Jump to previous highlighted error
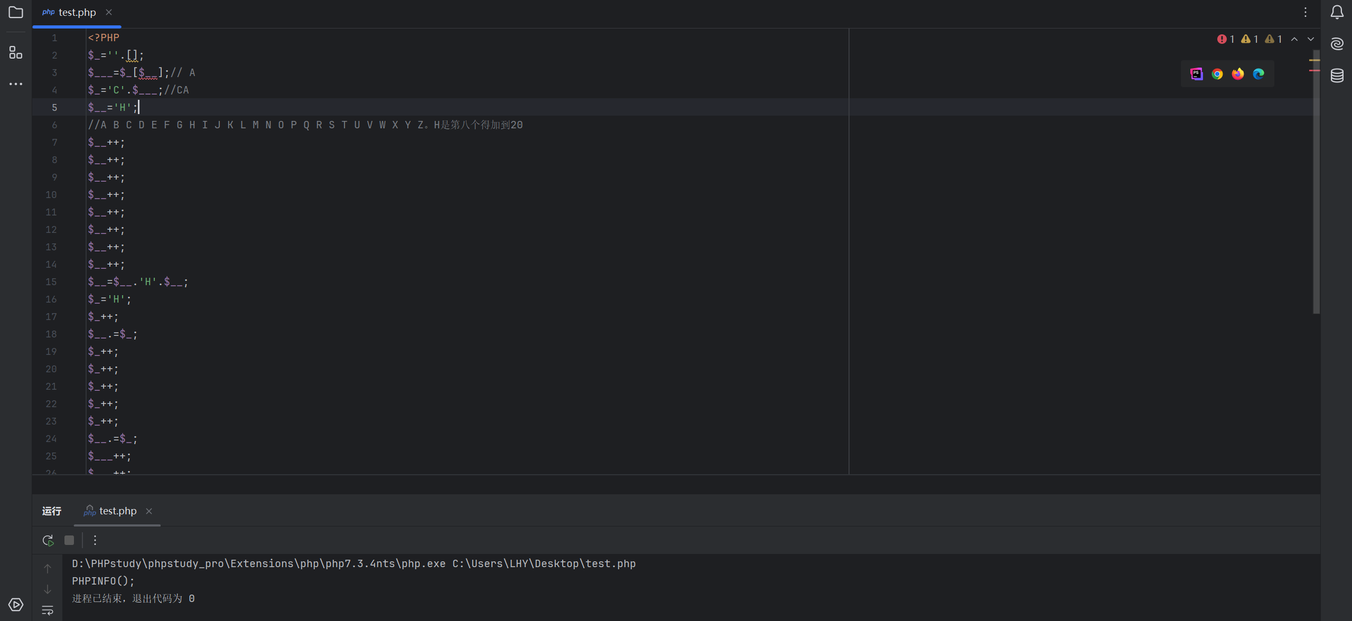 coord(1294,39)
